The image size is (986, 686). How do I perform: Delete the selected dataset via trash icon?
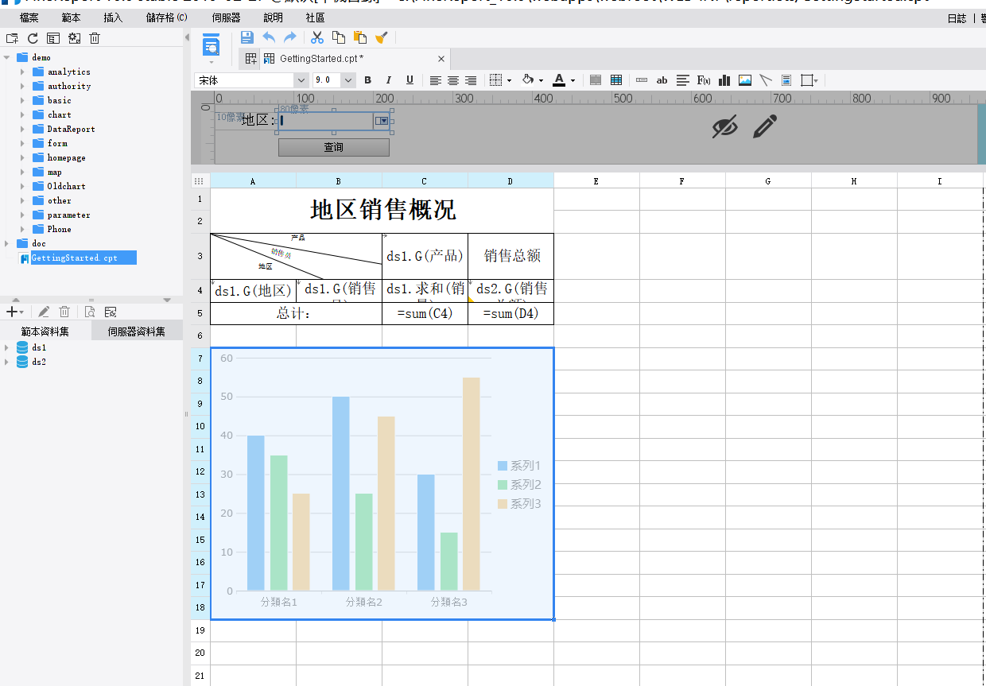tap(64, 312)
